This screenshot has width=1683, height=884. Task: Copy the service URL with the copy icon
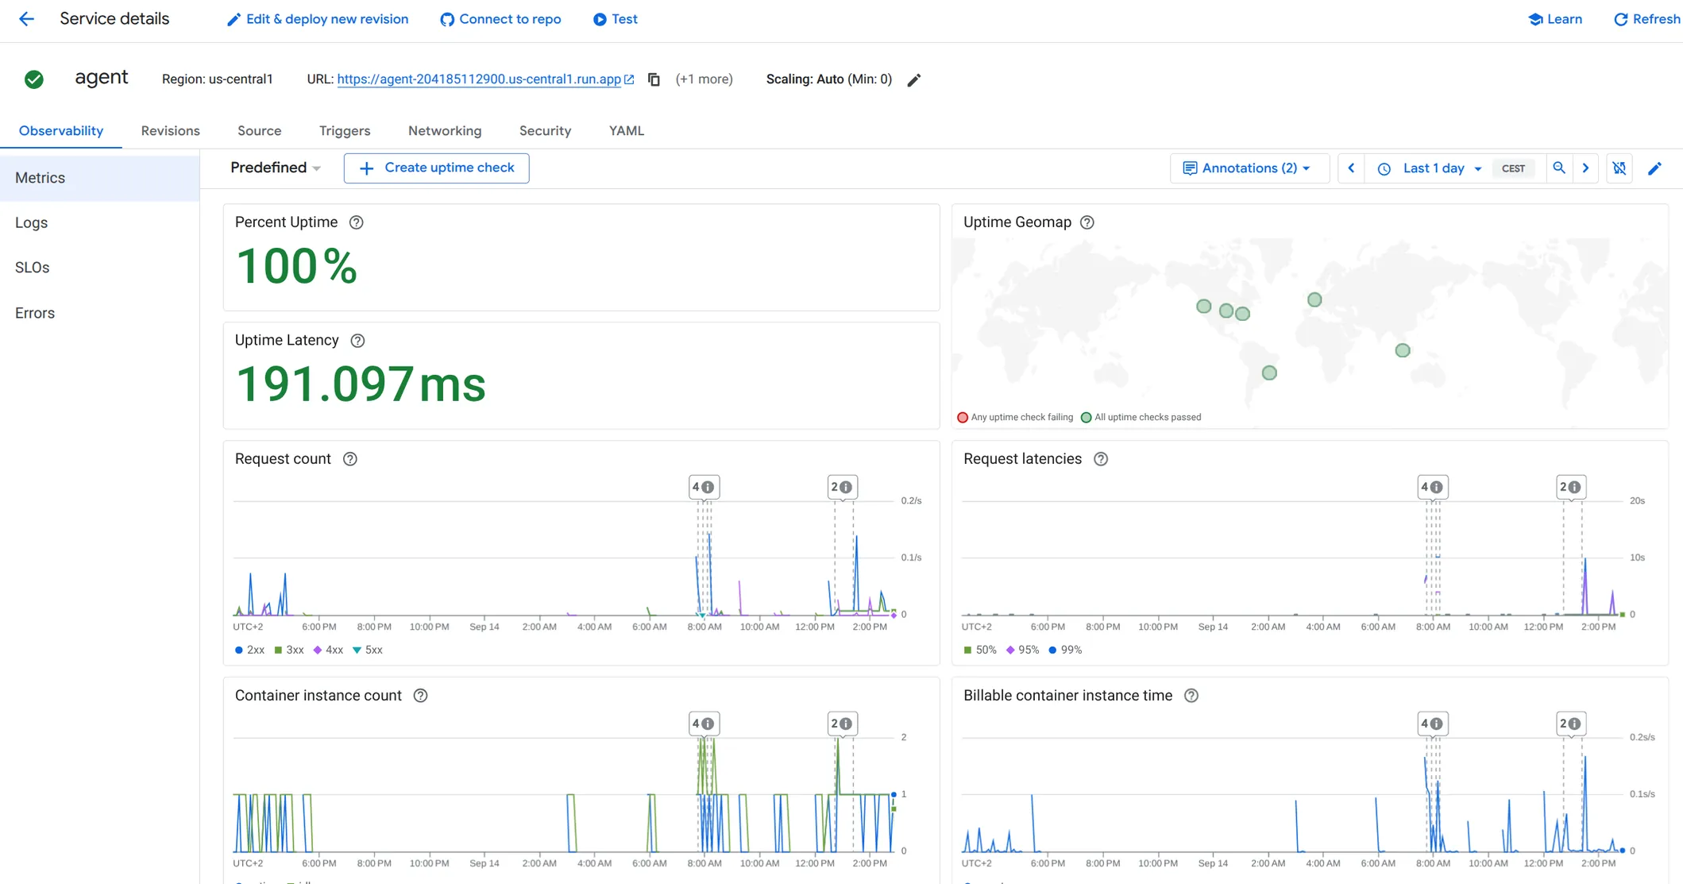pos(654,79)
